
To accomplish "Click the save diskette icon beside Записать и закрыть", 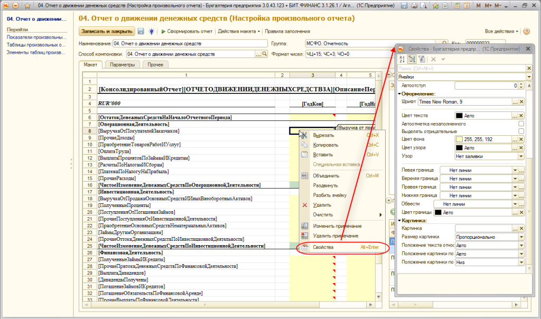I will tap(141, 31).
